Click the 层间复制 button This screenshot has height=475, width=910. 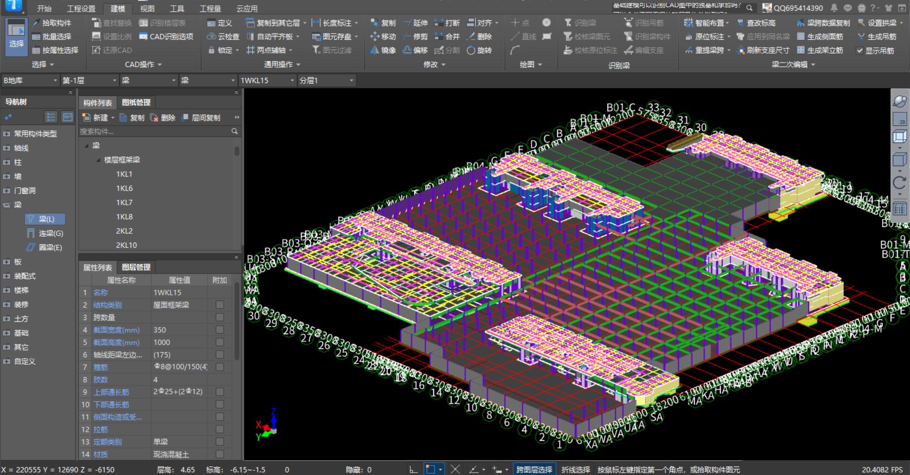click(201, 118)
